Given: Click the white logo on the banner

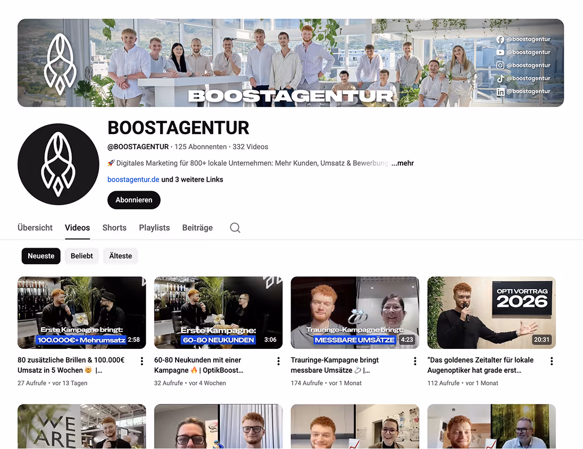Looking at the screenshot, I should point(60,64).
